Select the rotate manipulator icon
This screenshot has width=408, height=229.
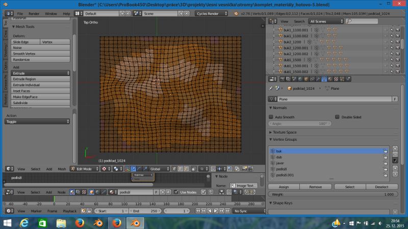point(139,169)
